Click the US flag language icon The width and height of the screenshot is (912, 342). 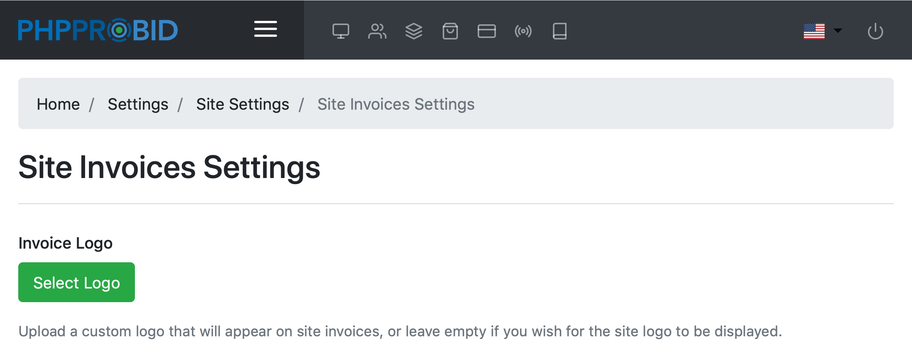point(814,31)
